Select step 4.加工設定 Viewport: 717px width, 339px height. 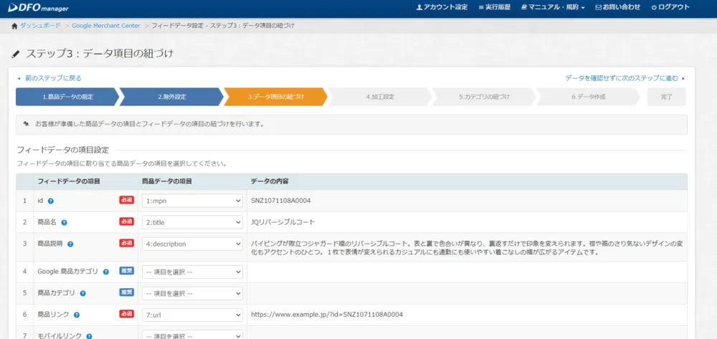380,97
